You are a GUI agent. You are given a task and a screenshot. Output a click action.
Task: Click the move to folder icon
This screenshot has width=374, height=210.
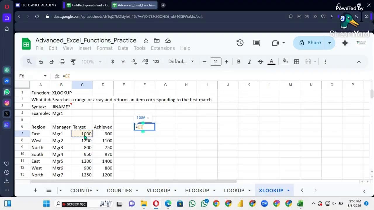157,41
